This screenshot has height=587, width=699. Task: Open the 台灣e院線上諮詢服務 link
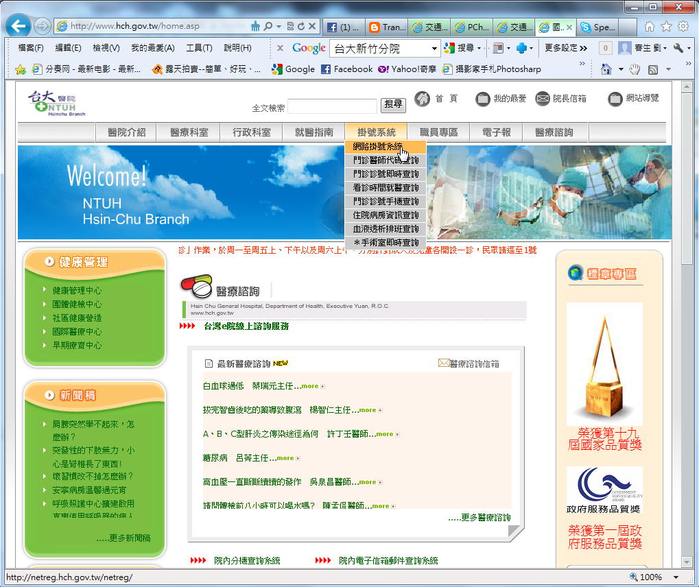pos(246,326)
